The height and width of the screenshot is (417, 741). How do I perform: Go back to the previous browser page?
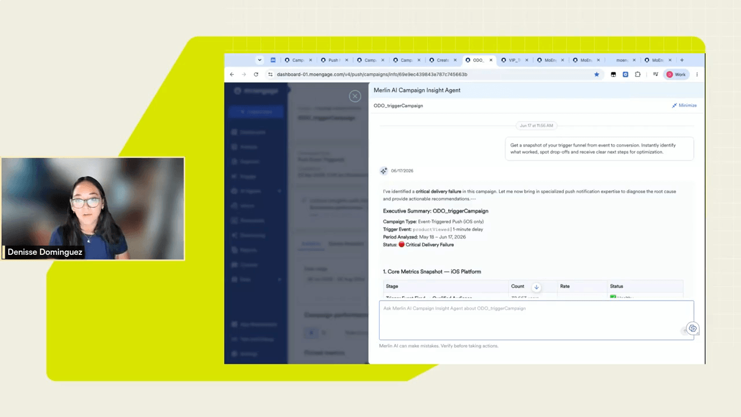click(x=232, y=74)
